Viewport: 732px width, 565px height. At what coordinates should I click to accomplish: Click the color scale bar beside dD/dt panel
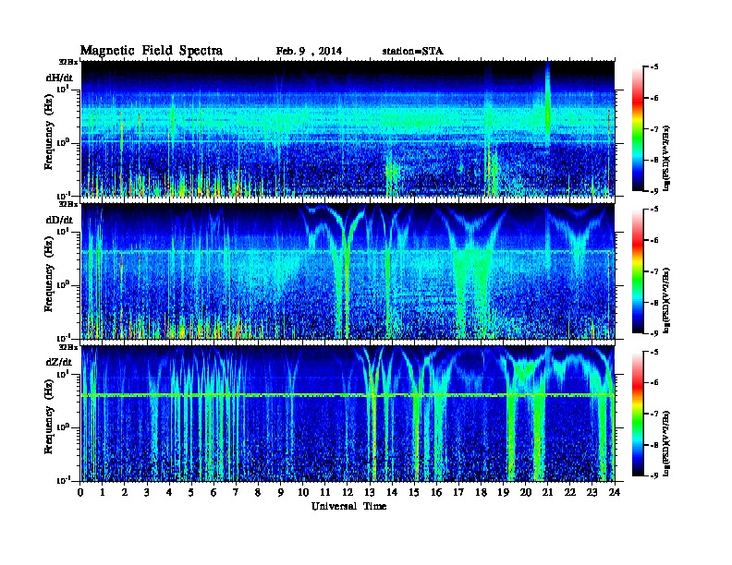click(x=638, y=270)
